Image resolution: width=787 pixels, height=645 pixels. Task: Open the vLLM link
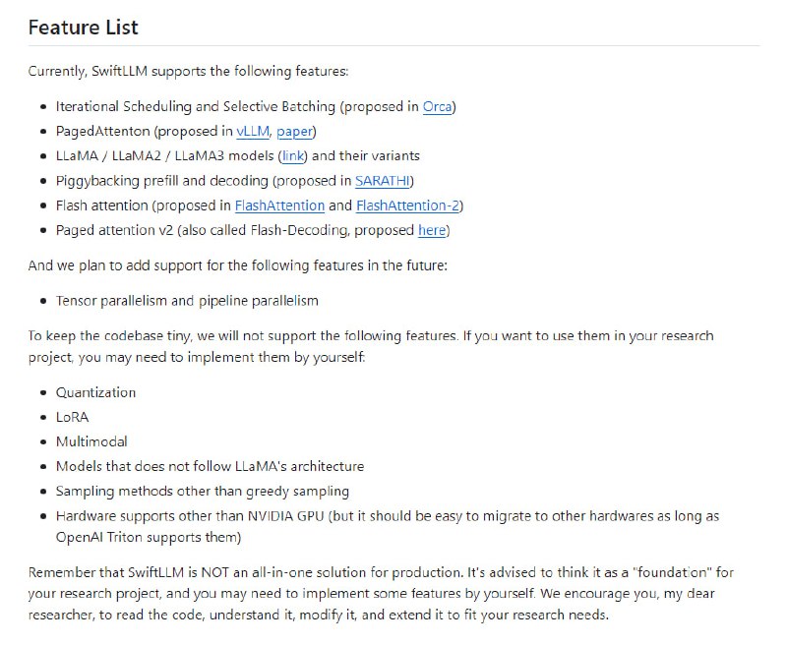coord(253,131)
